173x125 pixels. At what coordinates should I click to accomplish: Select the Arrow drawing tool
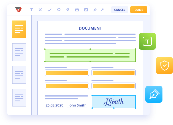coord(102,10)
